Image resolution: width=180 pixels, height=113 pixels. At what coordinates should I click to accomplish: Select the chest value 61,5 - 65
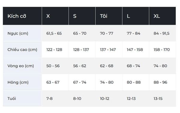coord(54,33)
